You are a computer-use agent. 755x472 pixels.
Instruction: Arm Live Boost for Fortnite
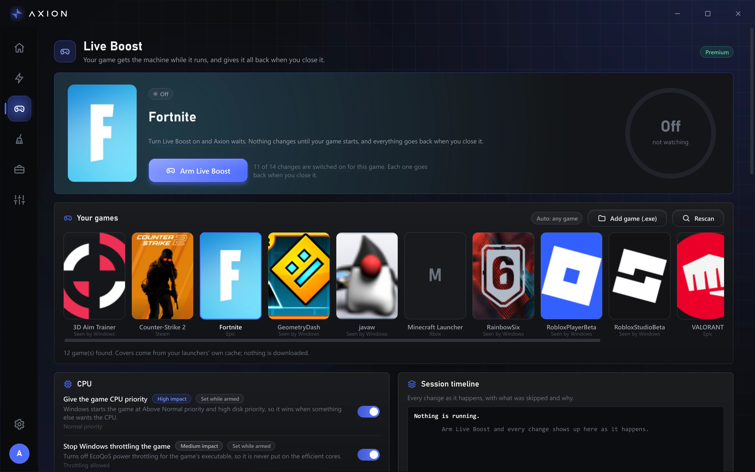(198, 171)
